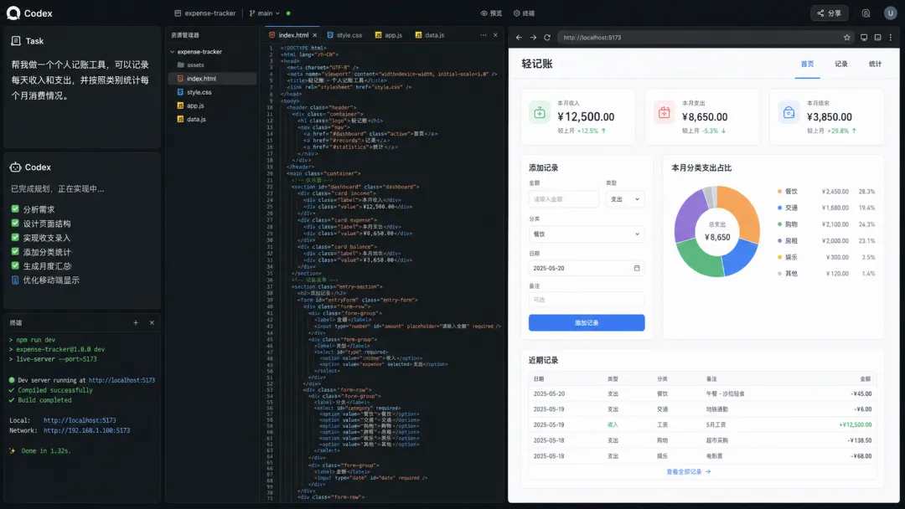Viewport: 905px width, 509px height.
Task: Open the 查看全部记录 link
Action: point(688,471)
